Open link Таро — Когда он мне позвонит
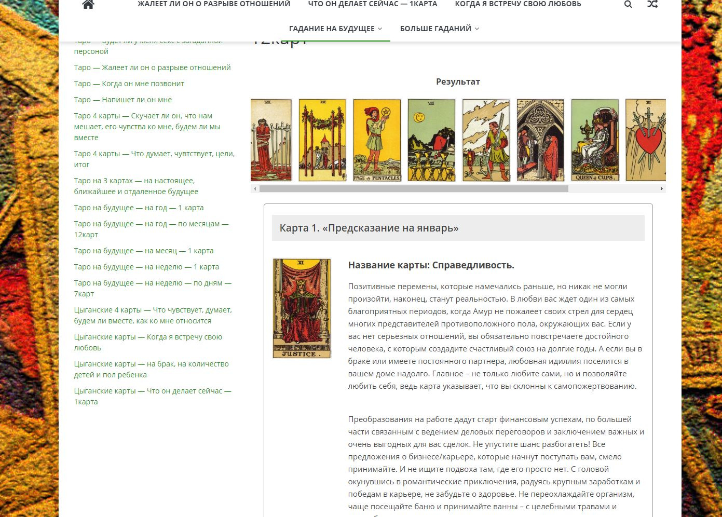 129,84
